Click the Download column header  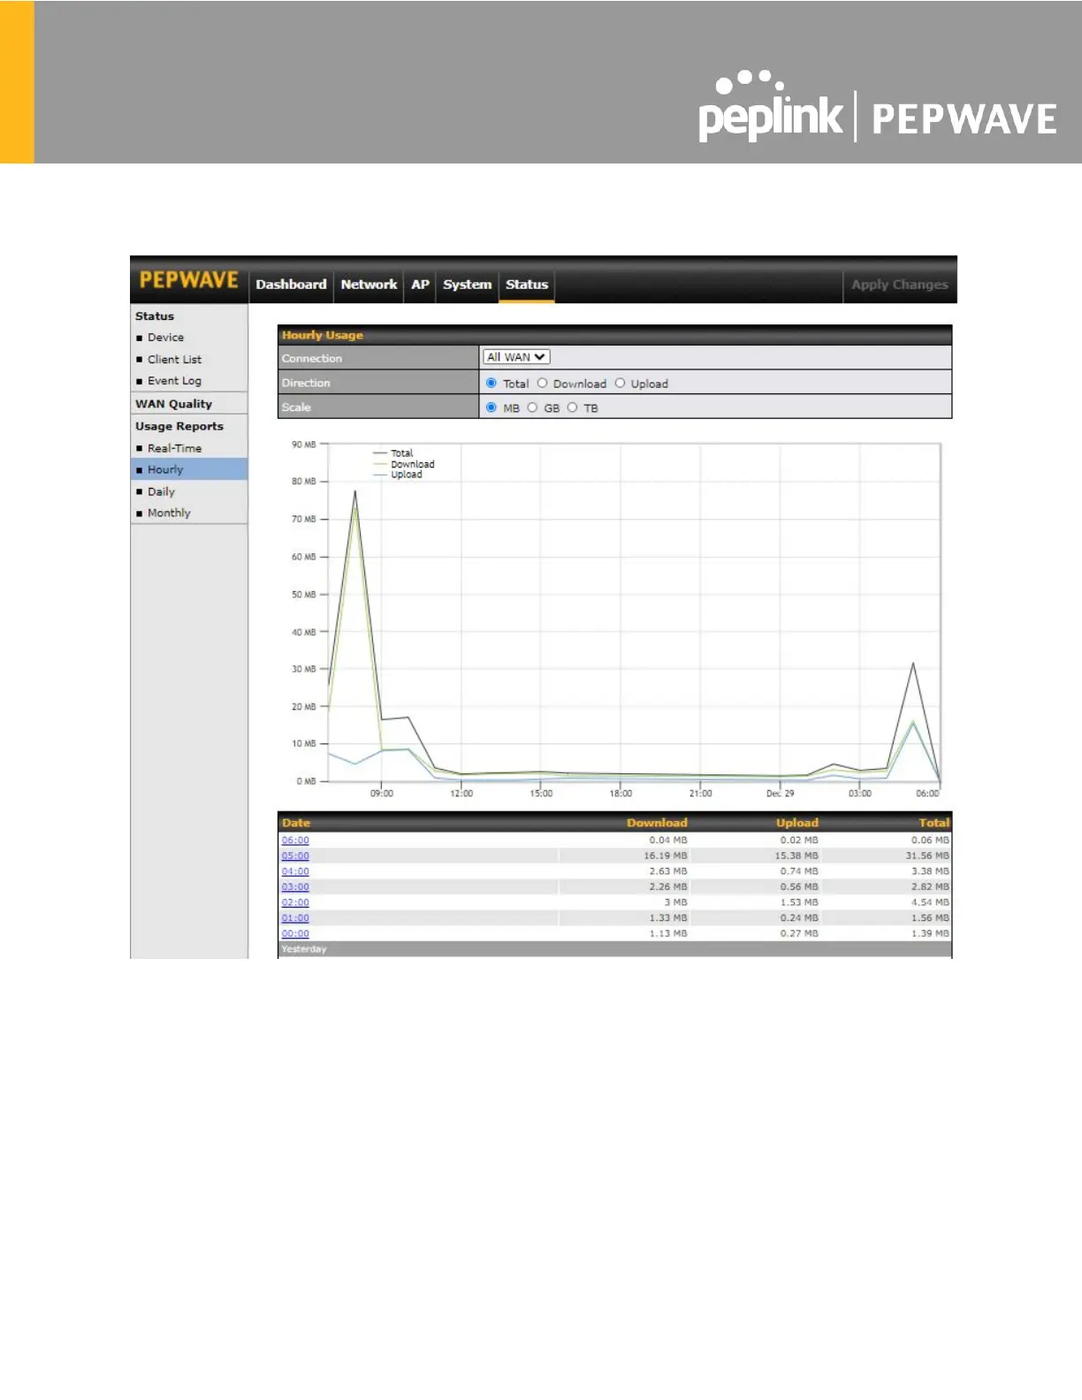(x=657, y=823)
